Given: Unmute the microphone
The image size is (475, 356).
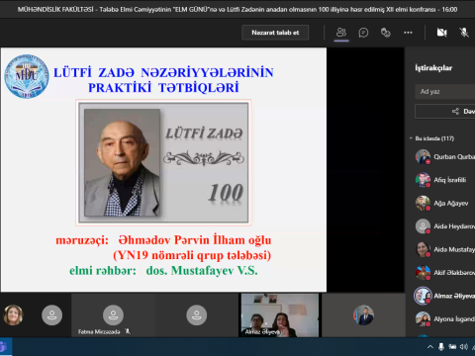Looking at the screenshot, I should 464,33.
